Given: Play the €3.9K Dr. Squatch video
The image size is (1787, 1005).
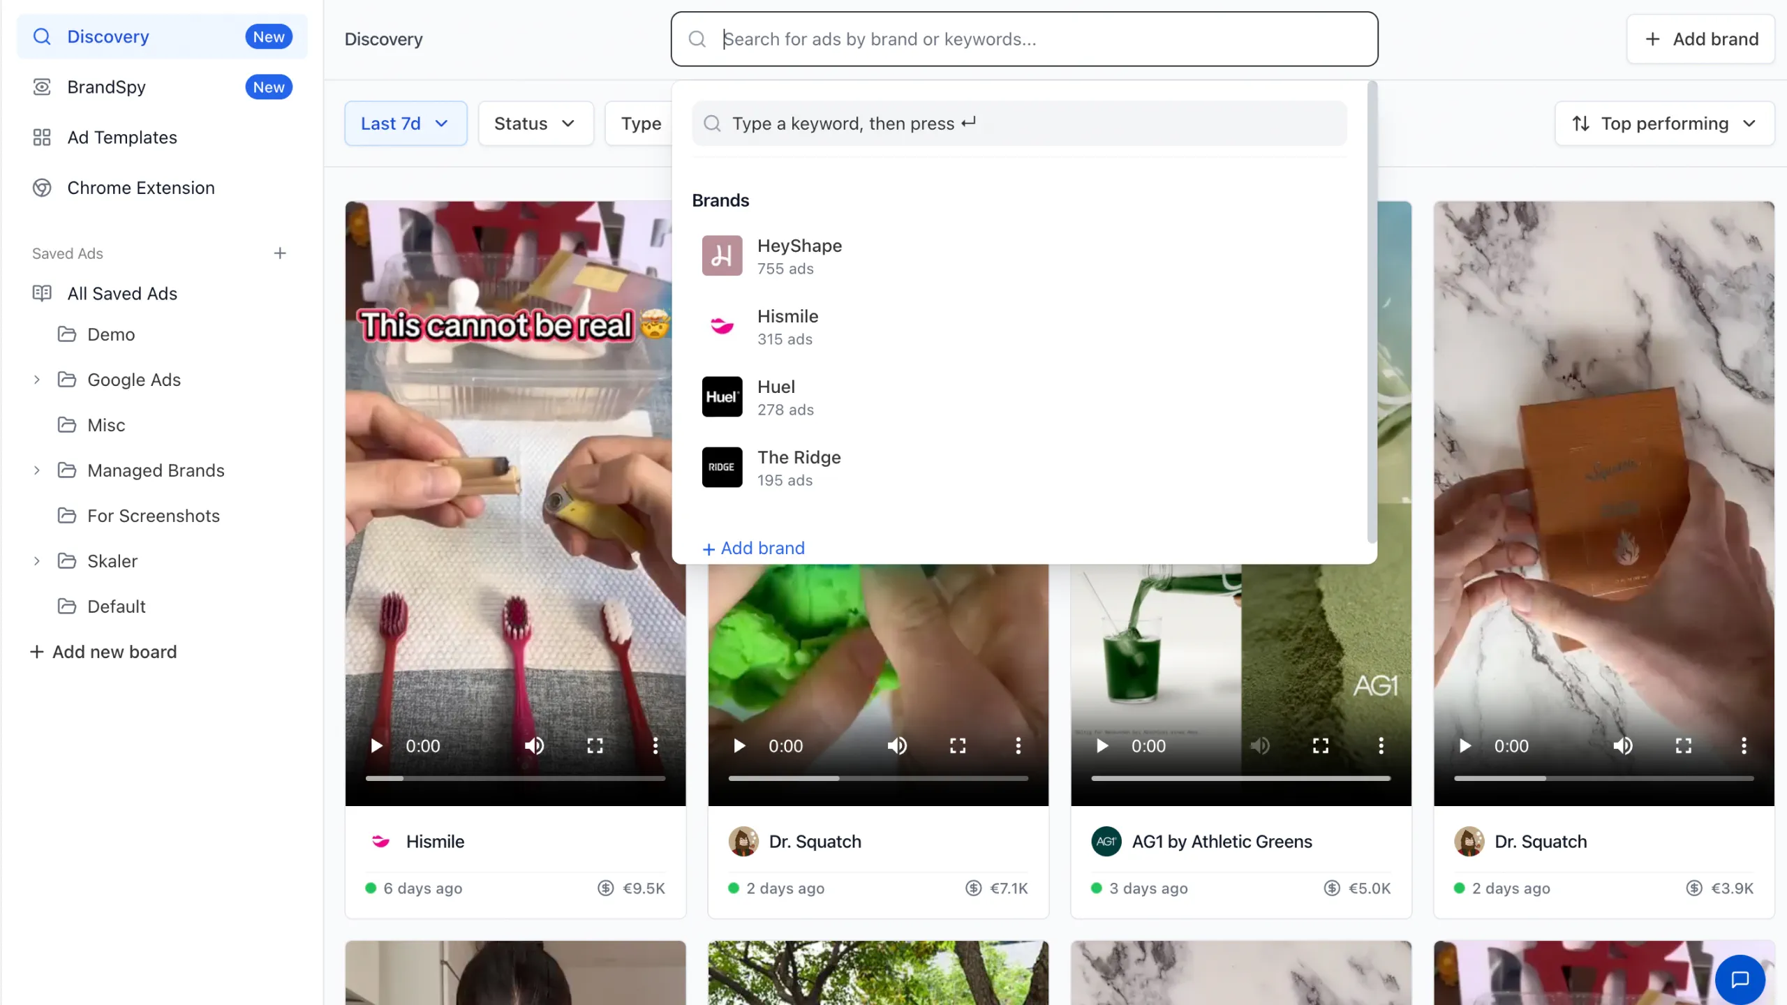Looking at the screenshot, I should click(1466, 746).
